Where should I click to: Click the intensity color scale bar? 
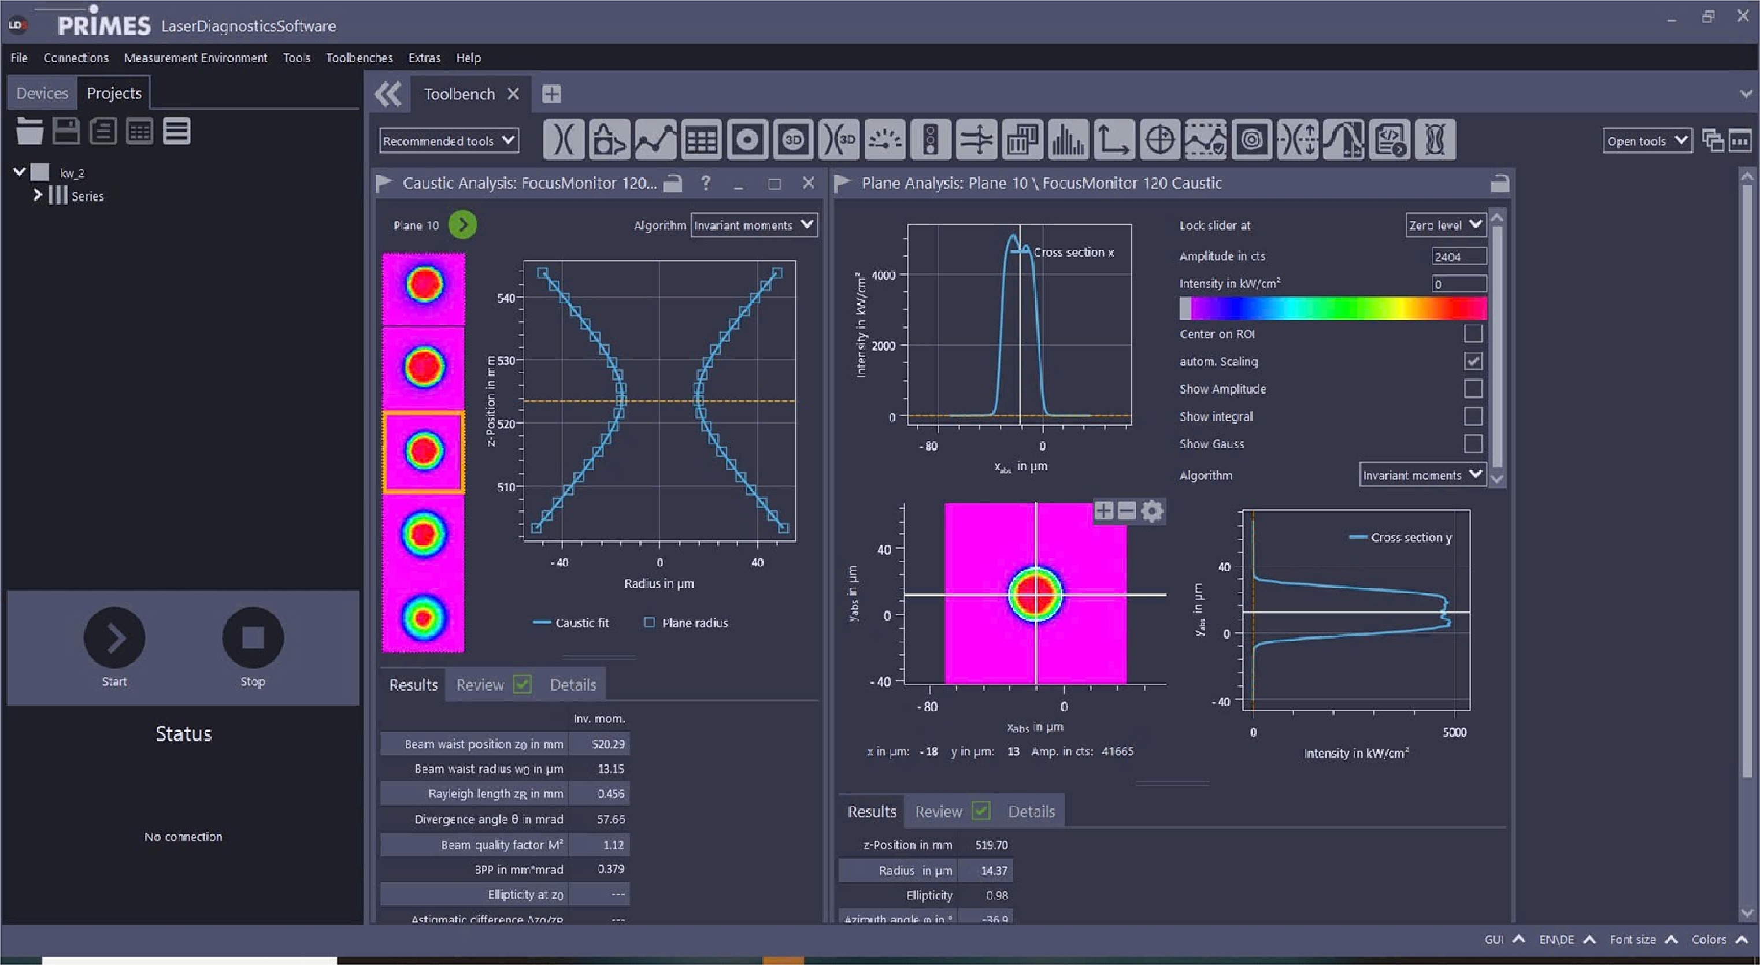click(1333, 308)
